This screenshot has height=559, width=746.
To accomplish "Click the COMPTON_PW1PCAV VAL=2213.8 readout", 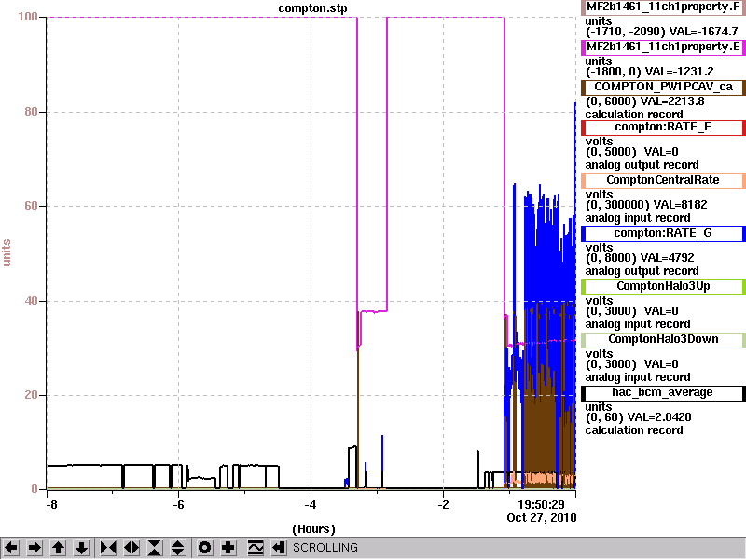I will 644,102.
